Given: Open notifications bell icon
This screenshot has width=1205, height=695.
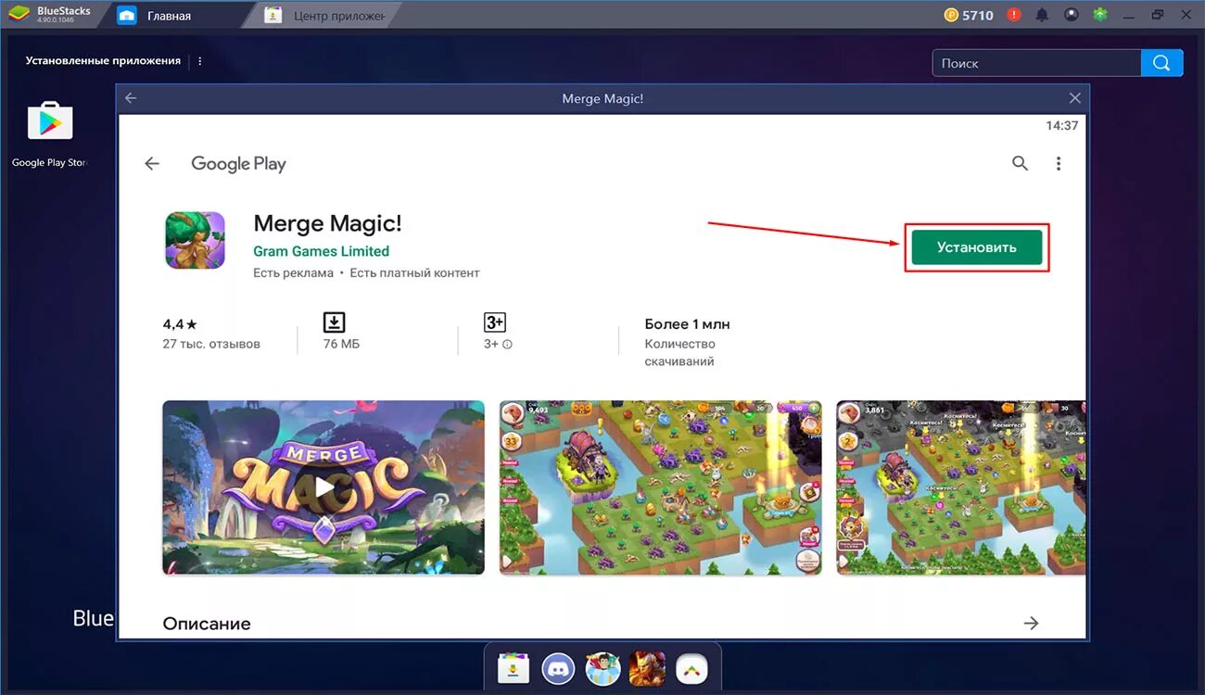Looking at the screenshot, I should [1043, 15].
